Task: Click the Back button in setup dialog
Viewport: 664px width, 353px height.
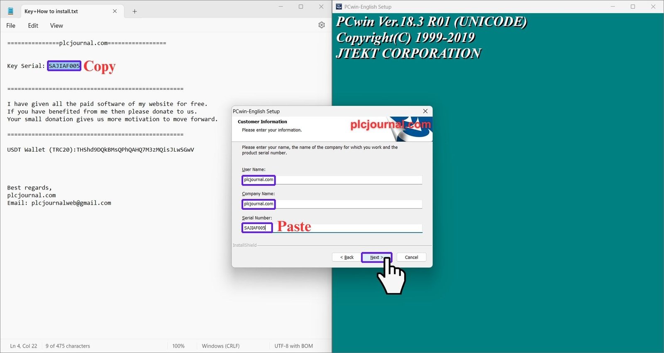Action: tap(347, 257)
